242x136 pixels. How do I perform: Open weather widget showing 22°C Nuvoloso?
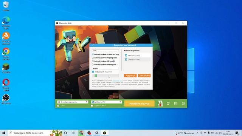tap(184, 133)
